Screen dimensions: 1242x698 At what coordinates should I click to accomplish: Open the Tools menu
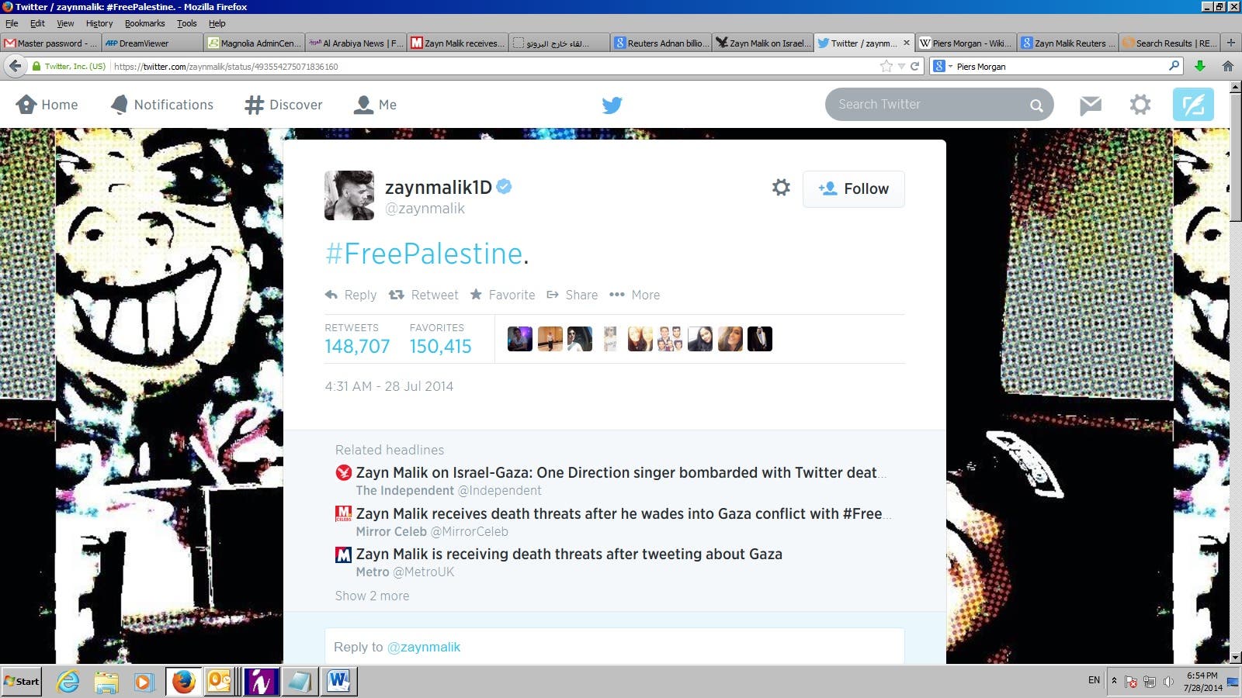pyautogui.click(x=187, y=23)
